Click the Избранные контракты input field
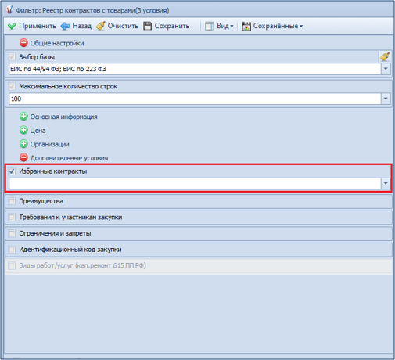The image size is (395, 360). pos(195,184)
